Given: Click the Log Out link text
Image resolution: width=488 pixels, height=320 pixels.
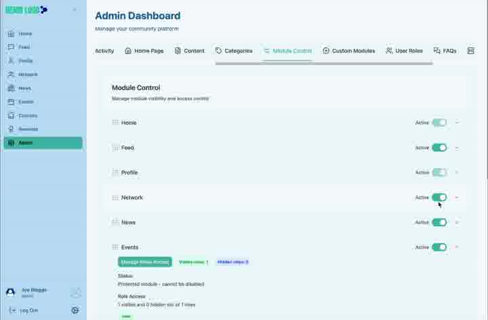Looking at the screenshot, I should tap(28, 311).
